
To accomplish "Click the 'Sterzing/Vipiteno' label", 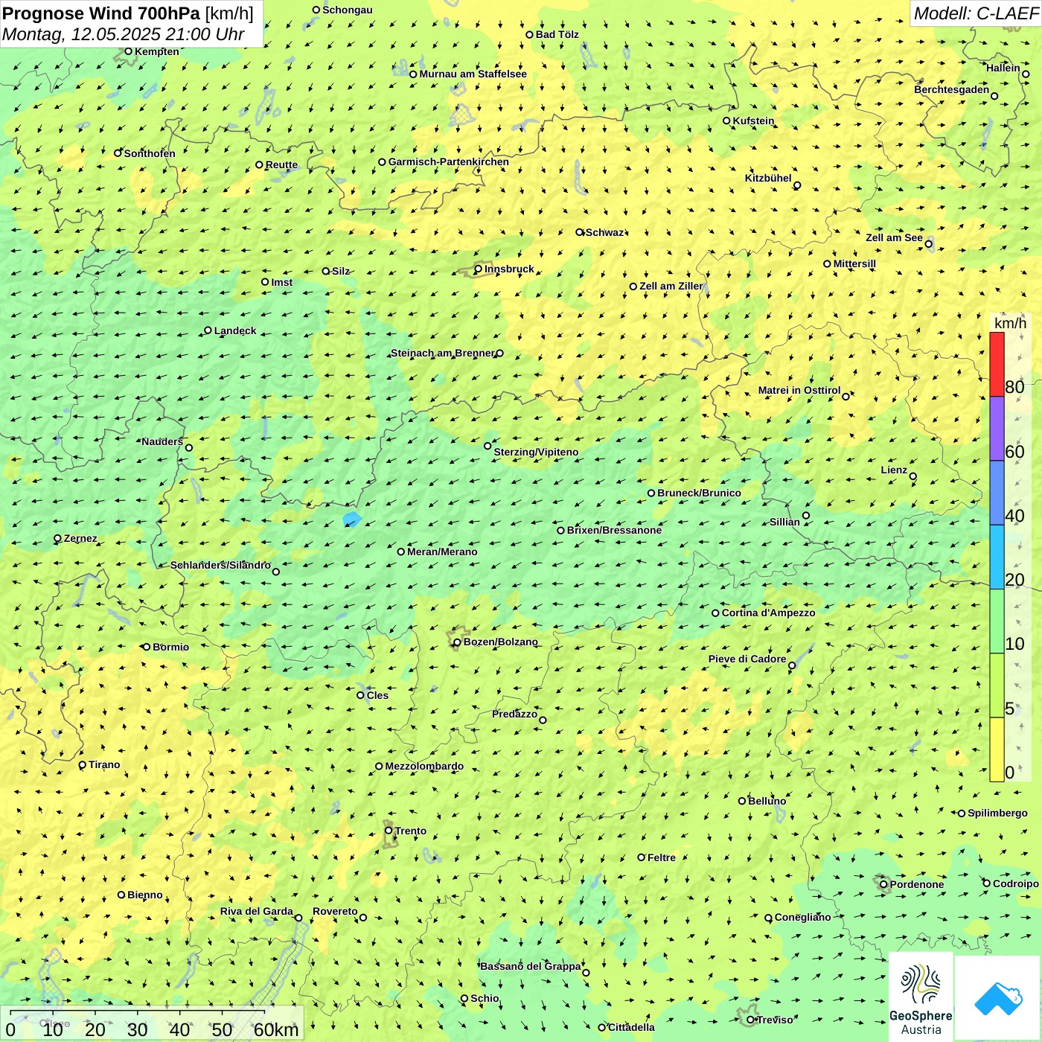I will click(537, 452).
